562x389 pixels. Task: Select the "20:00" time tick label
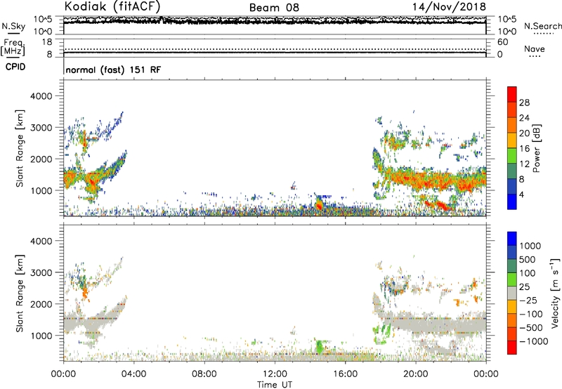click(415, 374)
